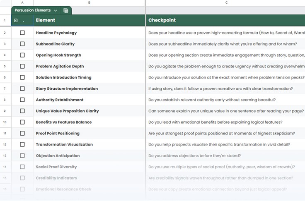Select the Checkpoint column header cell
305x201 pixels.
(x=225, y=20)
